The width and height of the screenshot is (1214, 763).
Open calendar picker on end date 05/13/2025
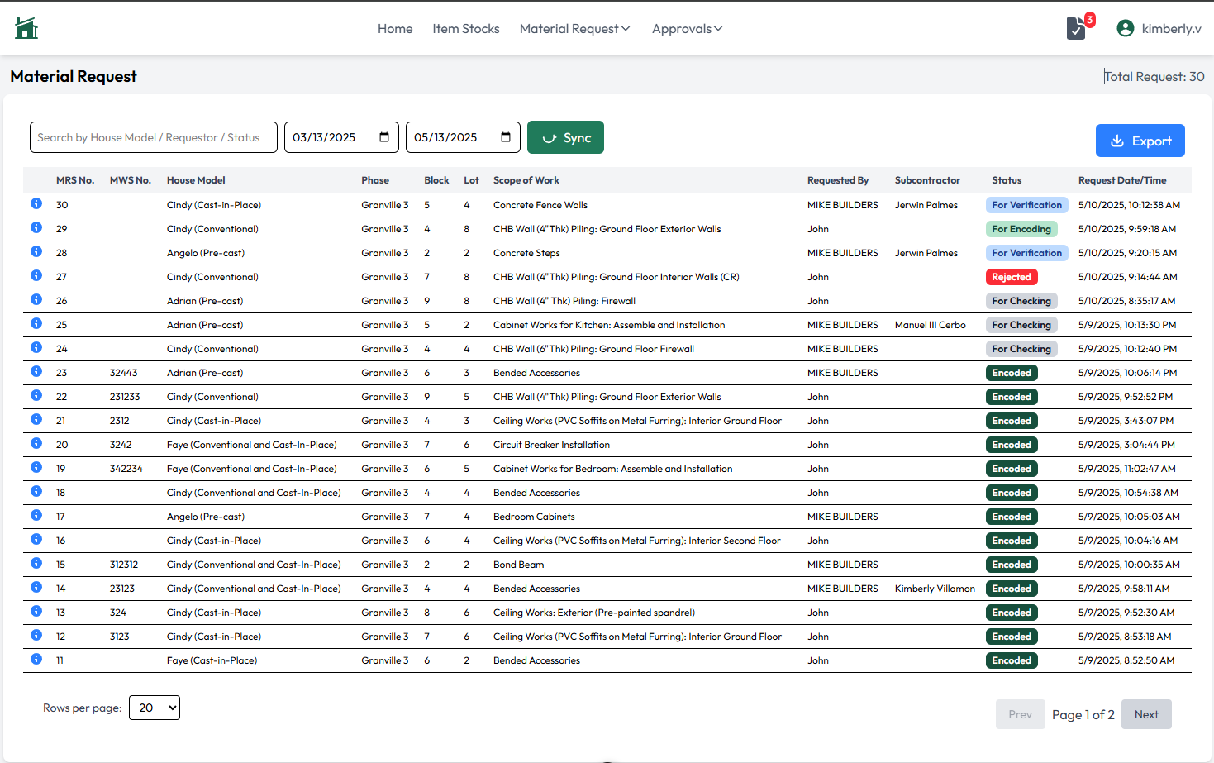tap(506, 137)
